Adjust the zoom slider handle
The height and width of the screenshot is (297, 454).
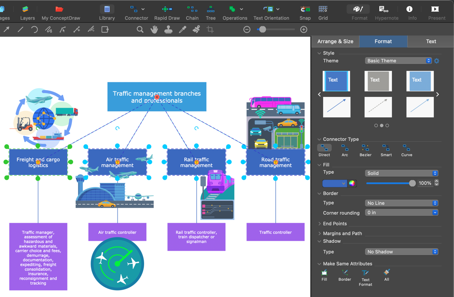(x=262, y=29)
